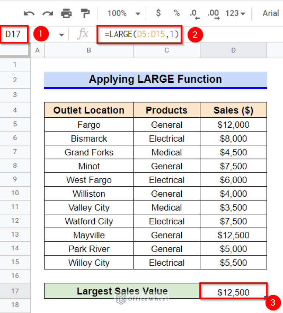Click the cell containing $12,500 largest sales value

(x=233, y=291)
